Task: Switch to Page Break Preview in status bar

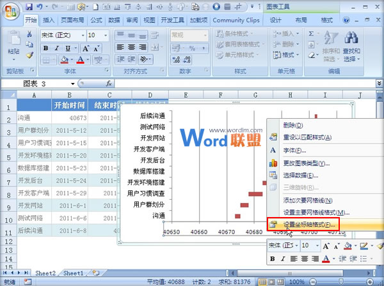Action: [x=281, y=282]
